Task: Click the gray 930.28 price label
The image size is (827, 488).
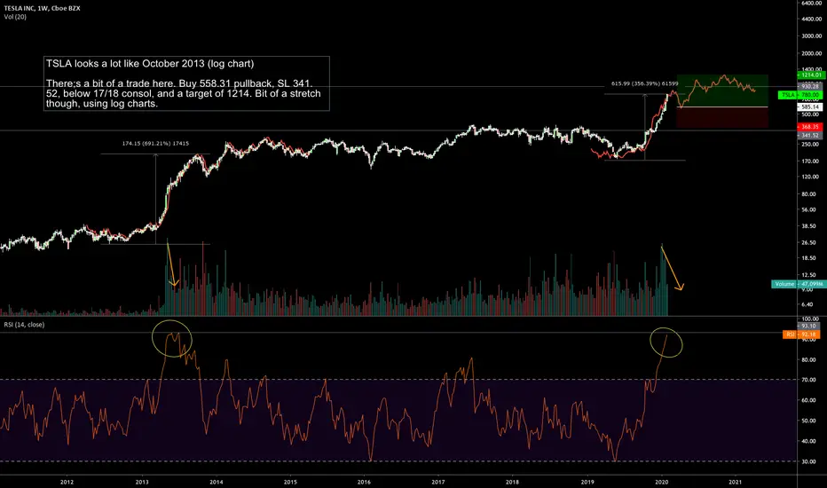Action: [x=811, y=86]
